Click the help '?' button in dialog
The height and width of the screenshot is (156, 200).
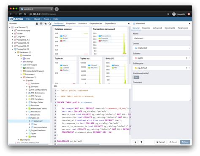tap(141, 142)
